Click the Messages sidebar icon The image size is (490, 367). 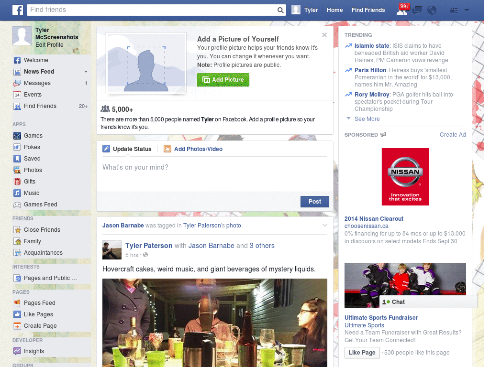tap(17, 83)
